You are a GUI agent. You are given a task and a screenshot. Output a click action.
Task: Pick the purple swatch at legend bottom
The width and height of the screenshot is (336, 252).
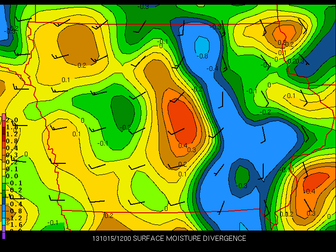pos(4,235)
